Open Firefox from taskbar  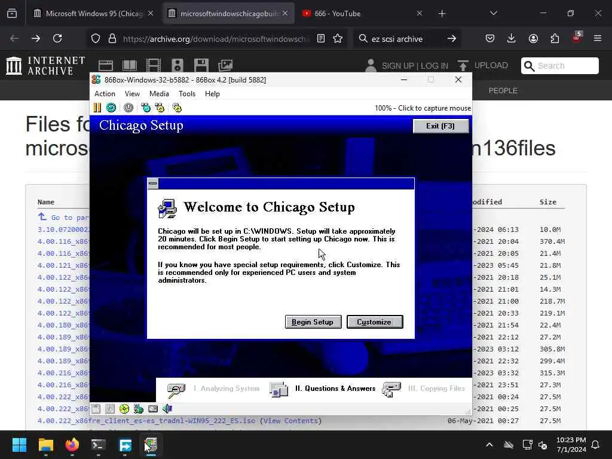[x=72, y=445]
